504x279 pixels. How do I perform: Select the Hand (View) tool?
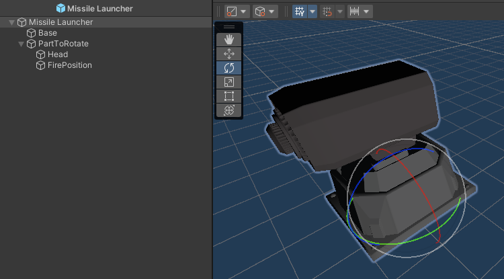229,40
